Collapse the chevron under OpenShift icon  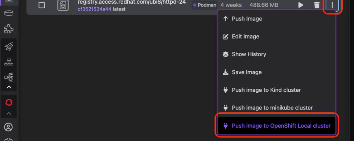pos(9,113)
